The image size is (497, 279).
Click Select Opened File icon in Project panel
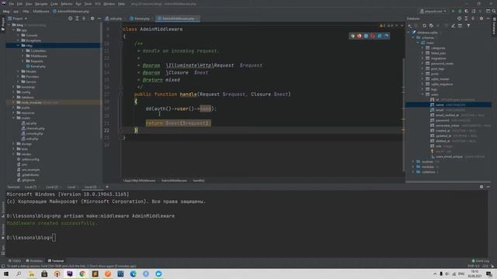pos(71,19)
